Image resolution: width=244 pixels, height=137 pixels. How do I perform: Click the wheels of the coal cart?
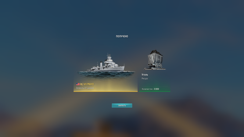159,66
